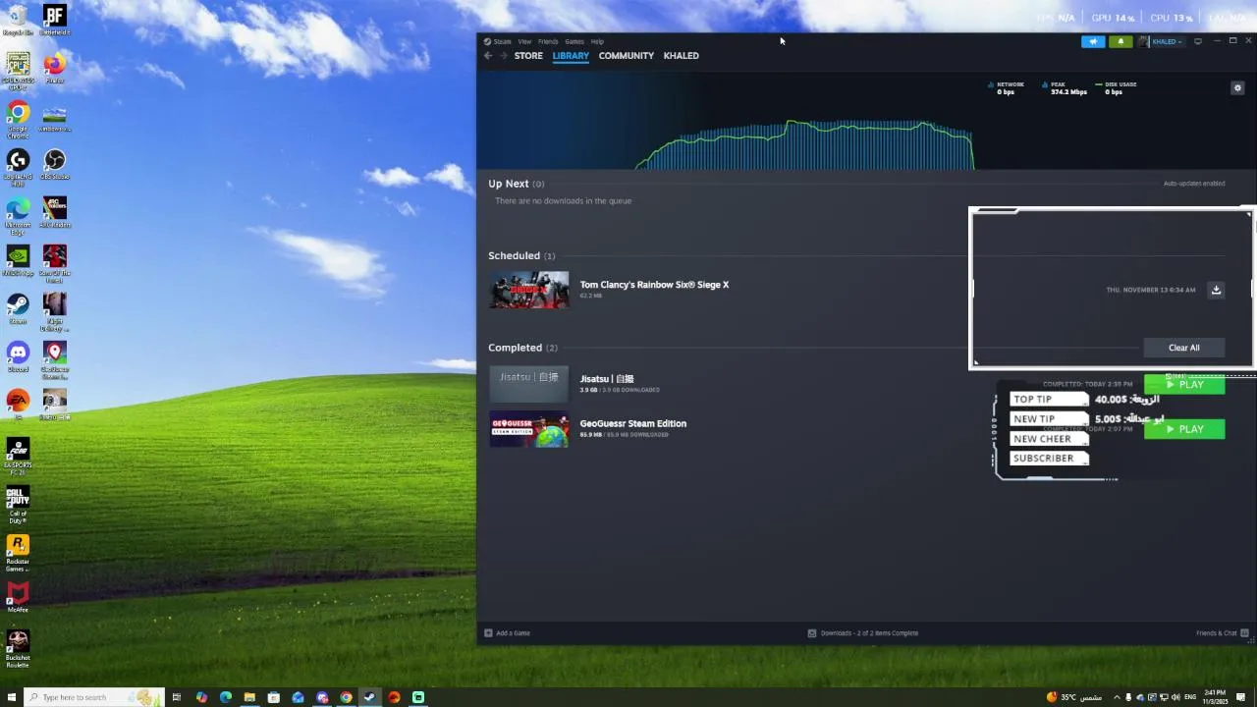Screen dimensions: 1257x707
Task: Select Steam desktop shortcut
Action: (x=18, y=308)
